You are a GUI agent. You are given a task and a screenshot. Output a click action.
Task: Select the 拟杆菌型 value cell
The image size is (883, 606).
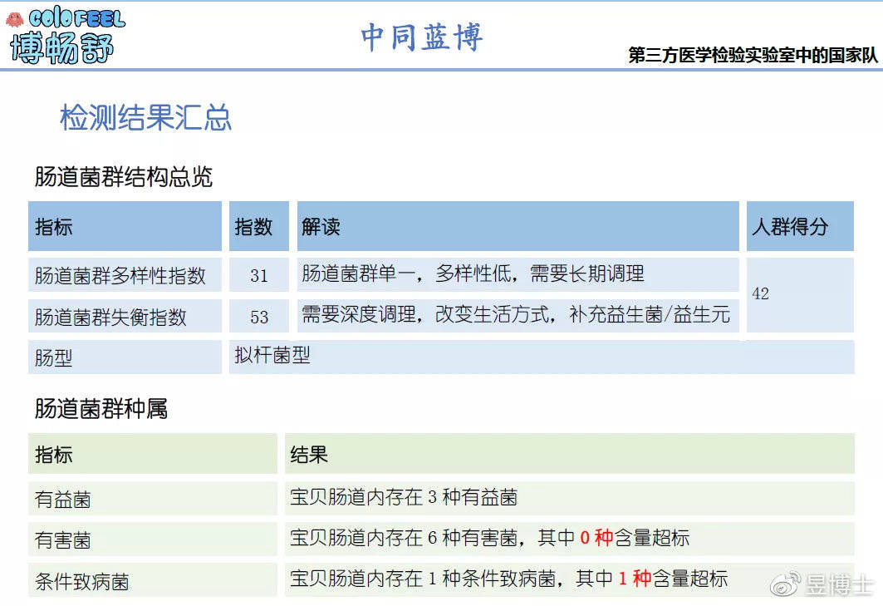542,357
